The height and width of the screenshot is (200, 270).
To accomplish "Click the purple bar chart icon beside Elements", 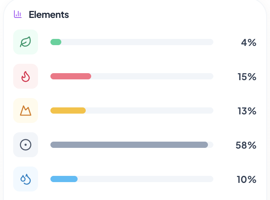I will 18,14.
